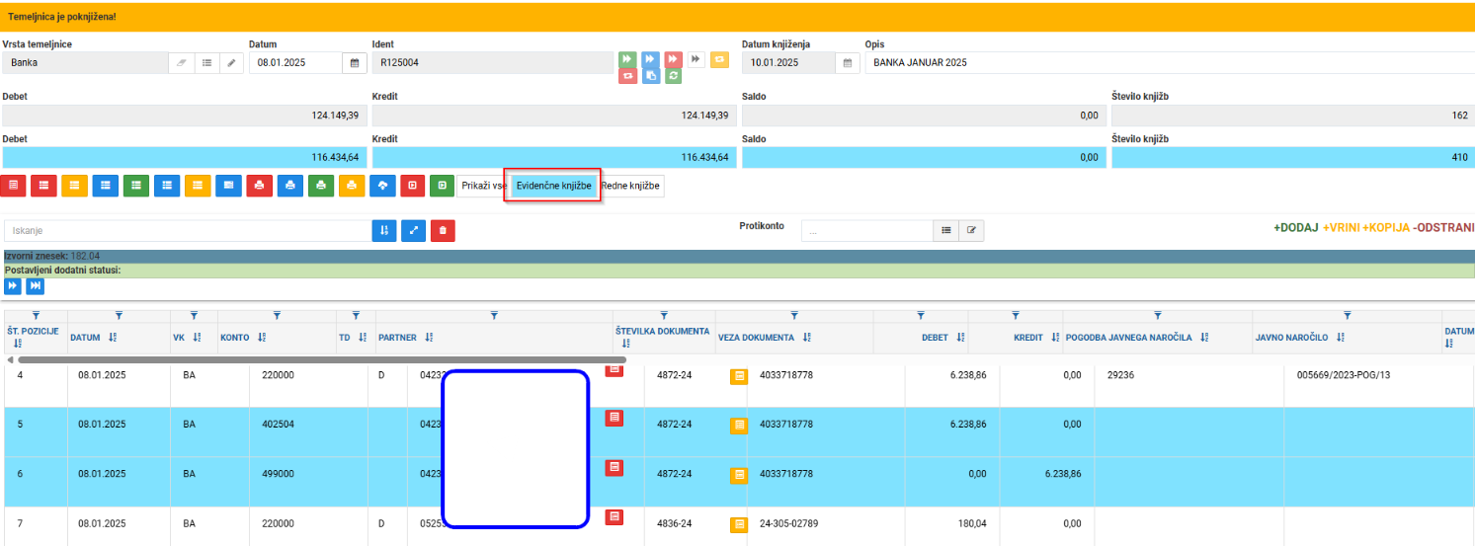The image size is (1475, 546).
Task: Open filter above the KONTO column
Action: pos(277,315)
